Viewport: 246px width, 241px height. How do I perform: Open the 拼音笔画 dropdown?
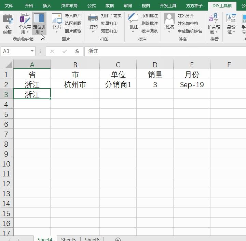click(214, 24)
